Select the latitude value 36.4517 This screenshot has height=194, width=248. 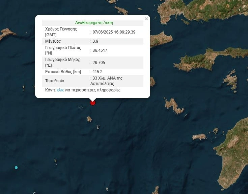(100, 50)
